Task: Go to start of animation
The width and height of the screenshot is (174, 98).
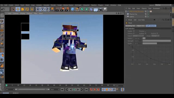Action: click(62, 90)
